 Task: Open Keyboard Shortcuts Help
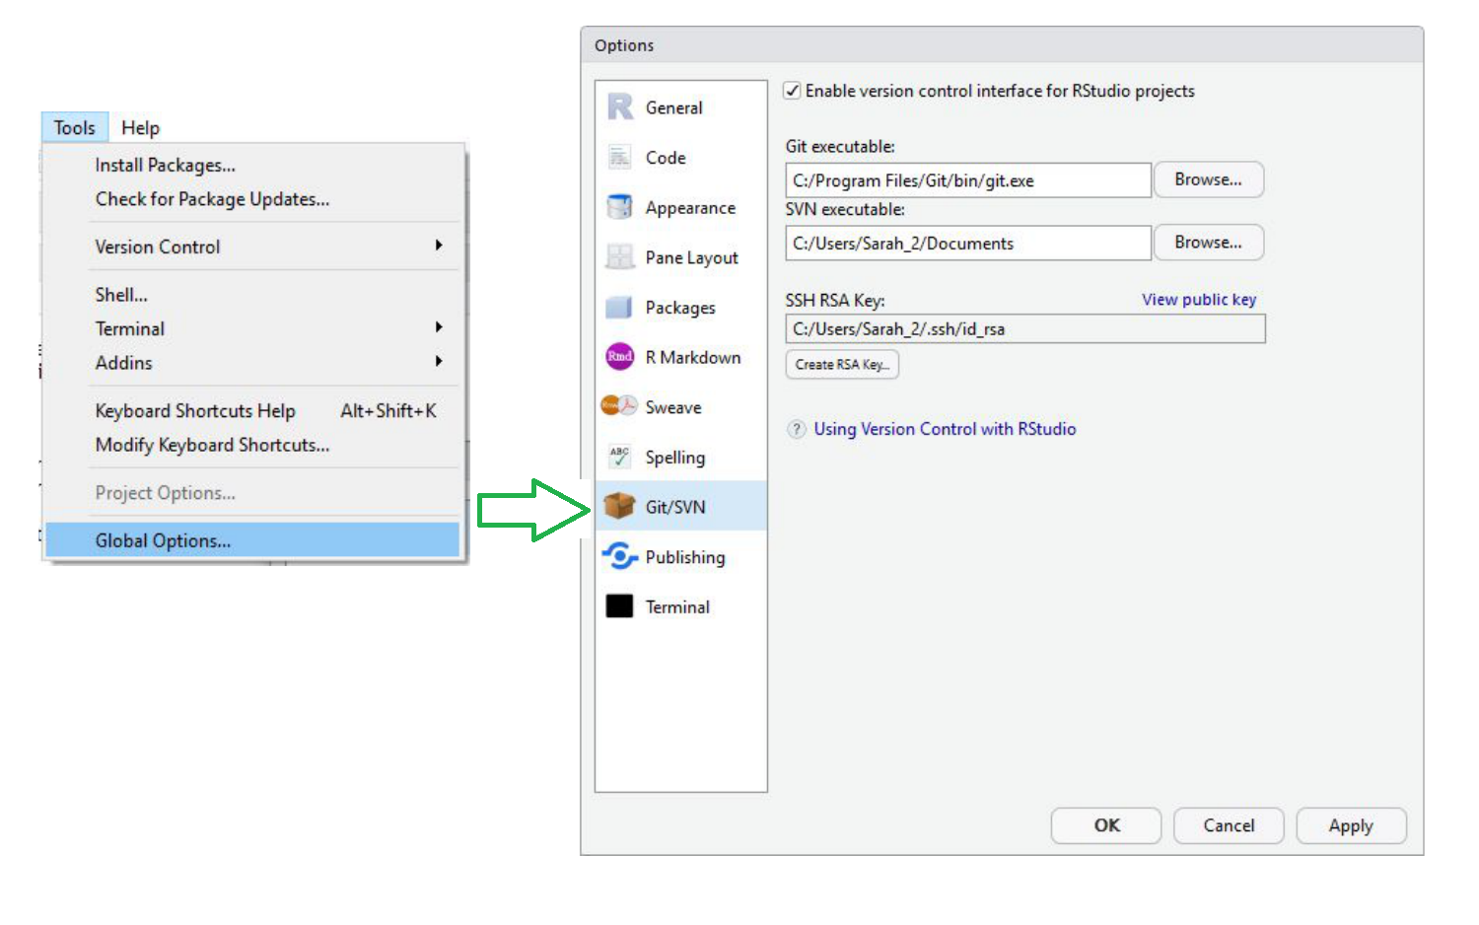[x=252, y=410]
